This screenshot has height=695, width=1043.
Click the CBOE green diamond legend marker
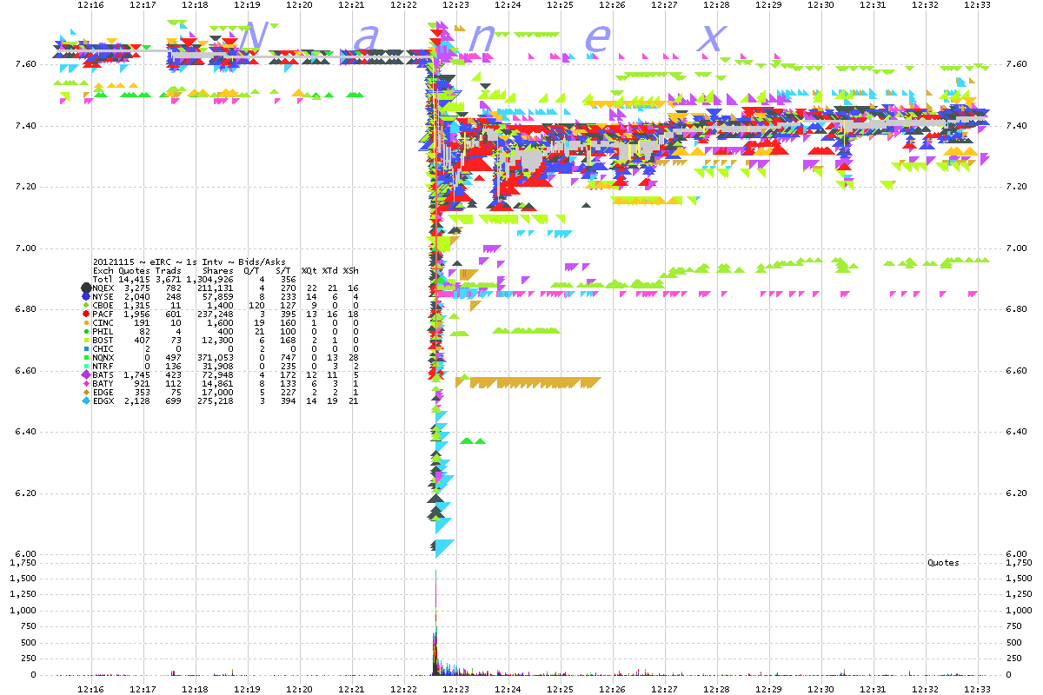86,305
